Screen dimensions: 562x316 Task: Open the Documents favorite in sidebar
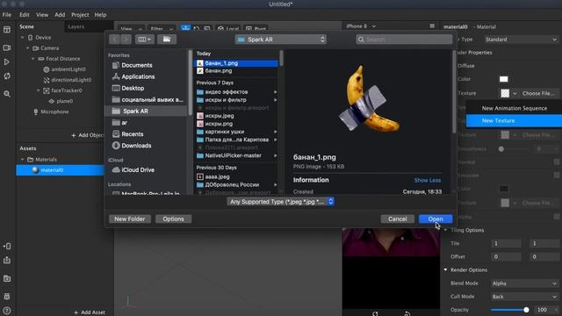[x=137, y=65]
